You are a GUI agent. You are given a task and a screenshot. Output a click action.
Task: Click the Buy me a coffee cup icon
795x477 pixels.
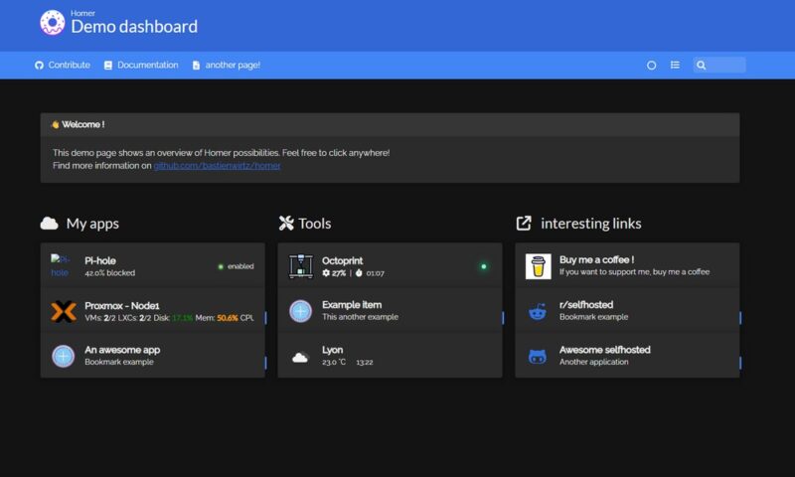538,266
